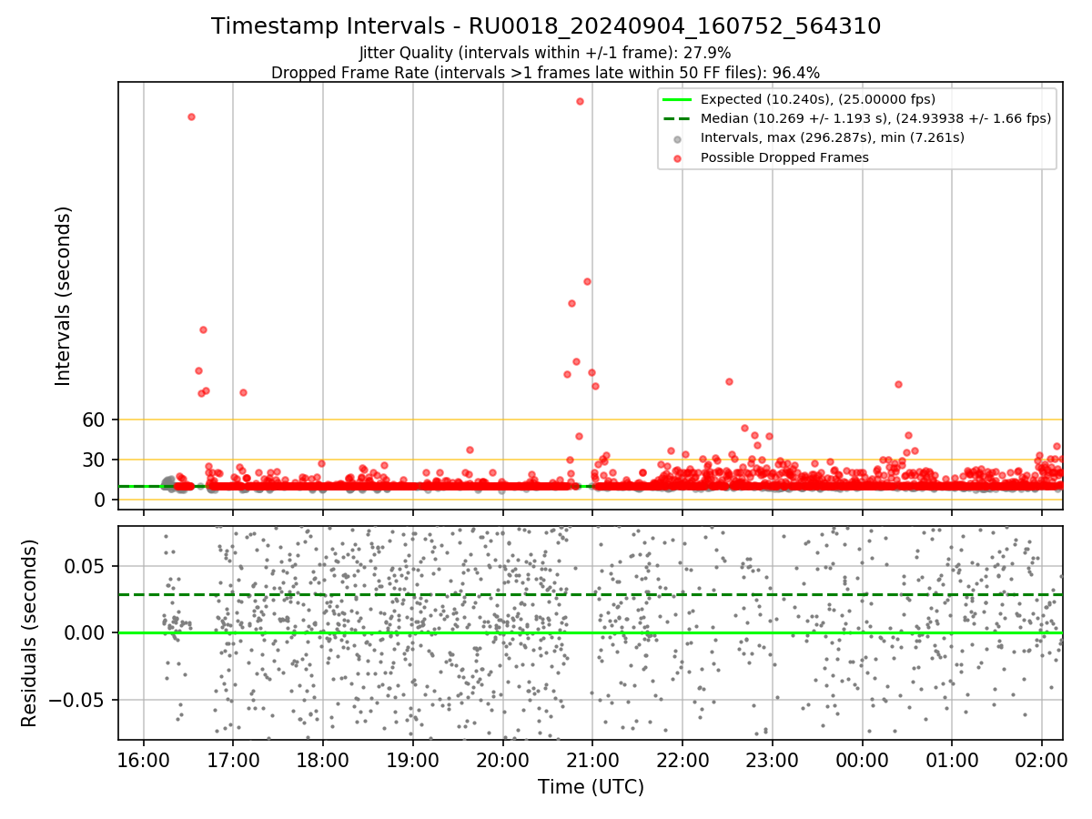The width and height of the screenshot is (1092, 819).
Task: Click the highest red outlier point near 21:00
Action: pyautogui.click(x=580, y=101)
